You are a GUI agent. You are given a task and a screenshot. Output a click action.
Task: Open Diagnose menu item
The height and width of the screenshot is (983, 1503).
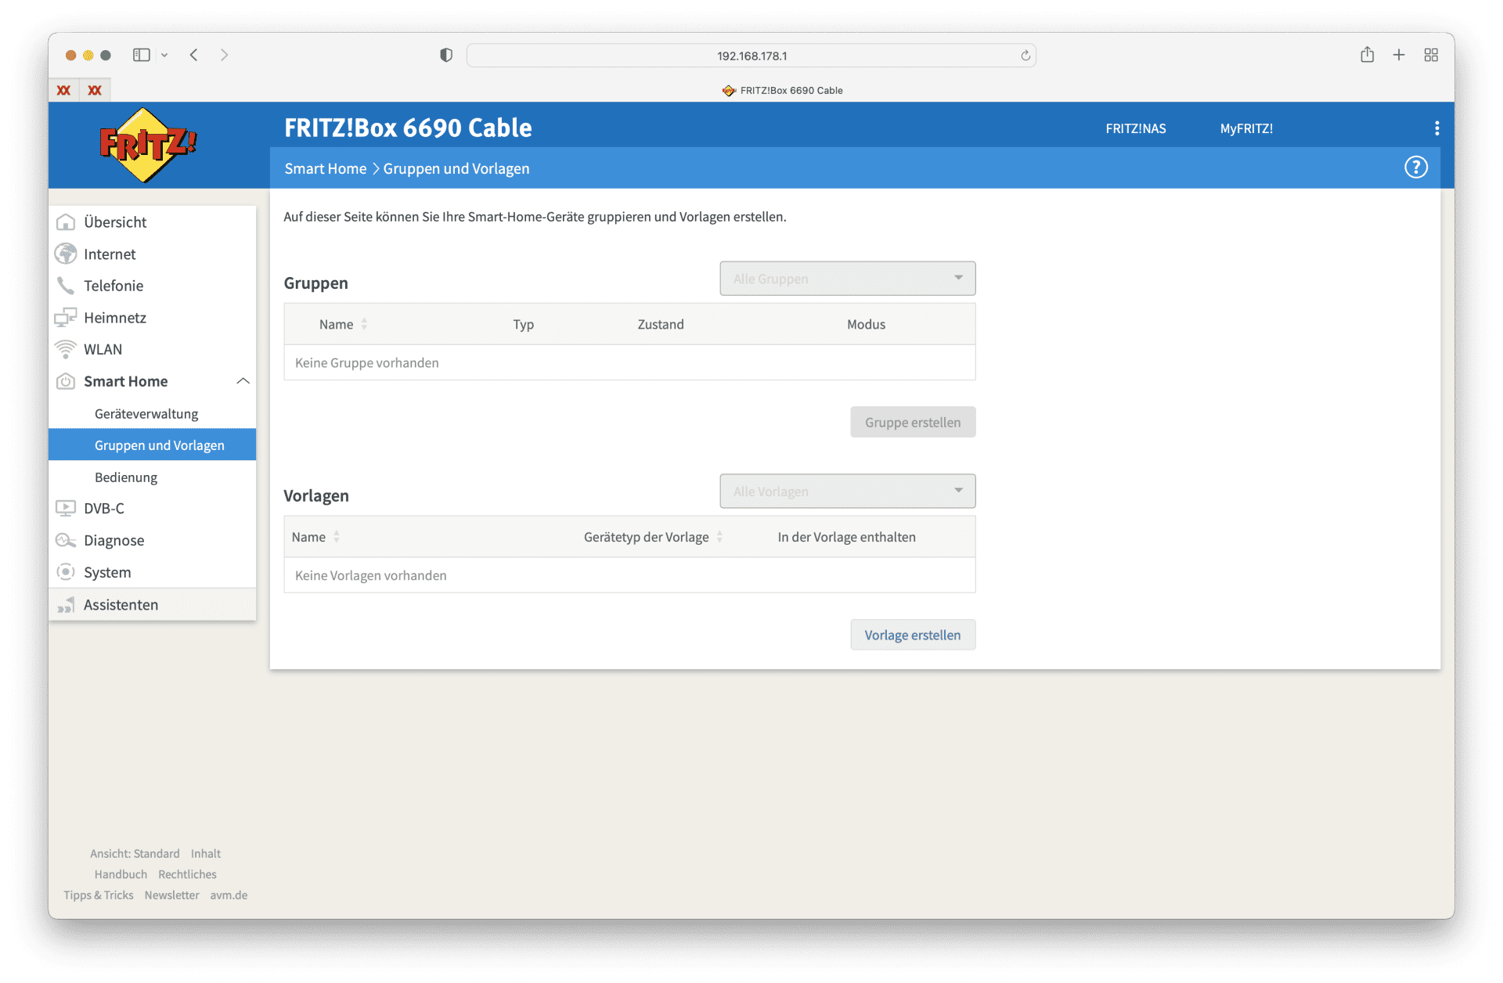[153, 540]
